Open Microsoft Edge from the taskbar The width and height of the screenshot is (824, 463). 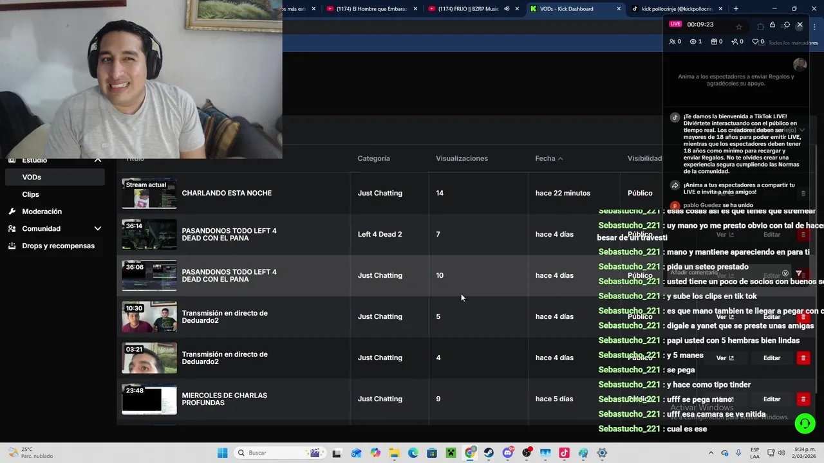coord(413,453)
